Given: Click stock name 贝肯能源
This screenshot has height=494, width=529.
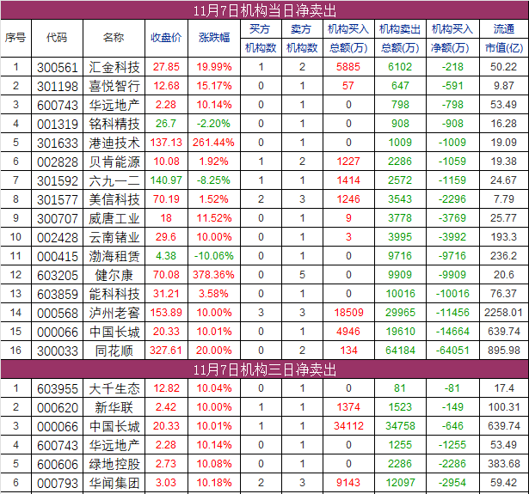Looking at the screenshot, I should coord(114,162).
